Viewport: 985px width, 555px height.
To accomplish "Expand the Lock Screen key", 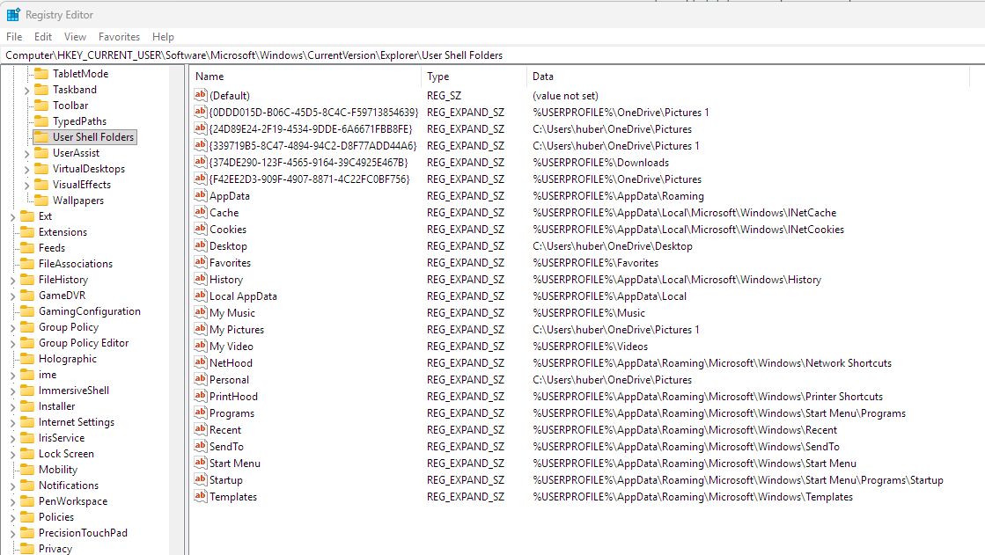I will point(12,455).
